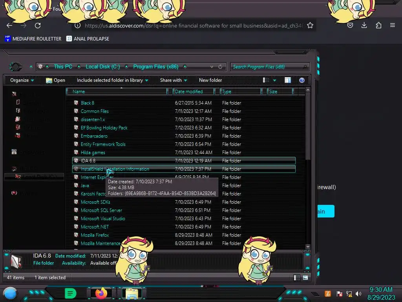Select the Embarcadero folder
The width and height of the screenshot is (402, 302).
pyautogui.click(x=94, y=136)
